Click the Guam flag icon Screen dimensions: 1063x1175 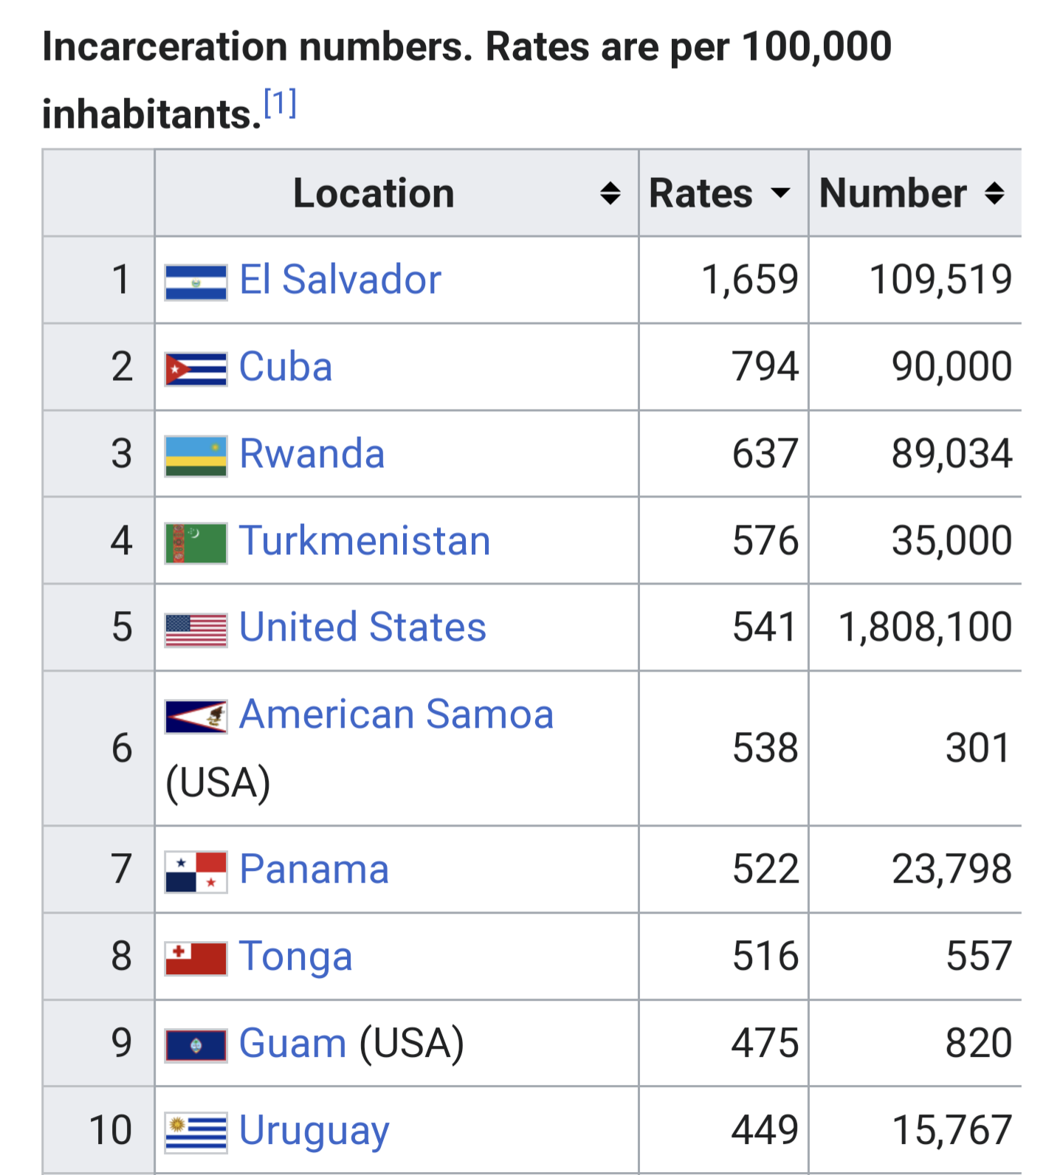(196, 1046)
